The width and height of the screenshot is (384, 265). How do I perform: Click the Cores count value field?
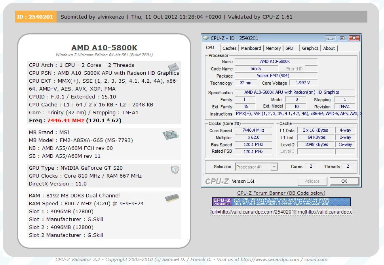[x=311, y=167]
